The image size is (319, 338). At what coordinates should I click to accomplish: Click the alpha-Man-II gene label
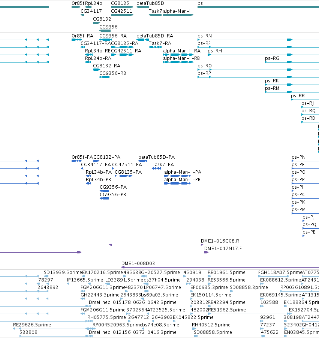pyautogui.click(x=177, y=11)
